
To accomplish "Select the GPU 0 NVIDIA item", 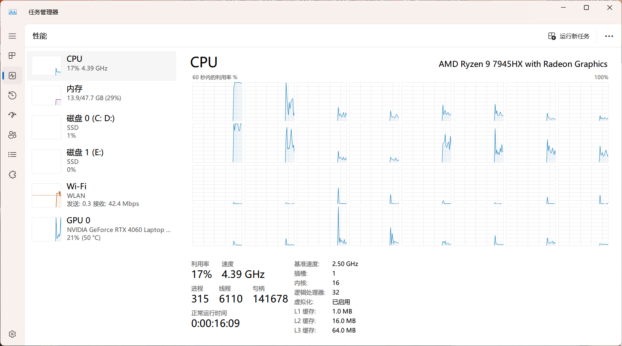I will pos(101,229).
